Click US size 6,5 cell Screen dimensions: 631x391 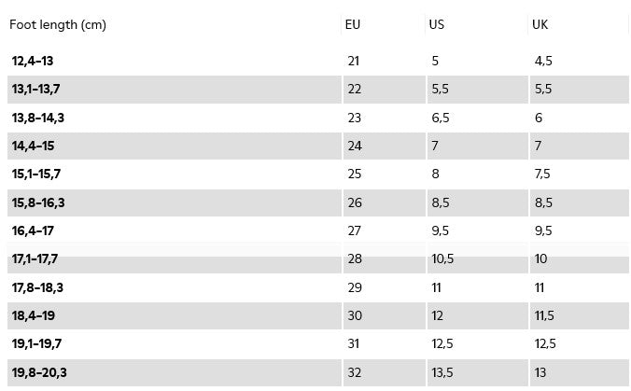coord(440,119)
